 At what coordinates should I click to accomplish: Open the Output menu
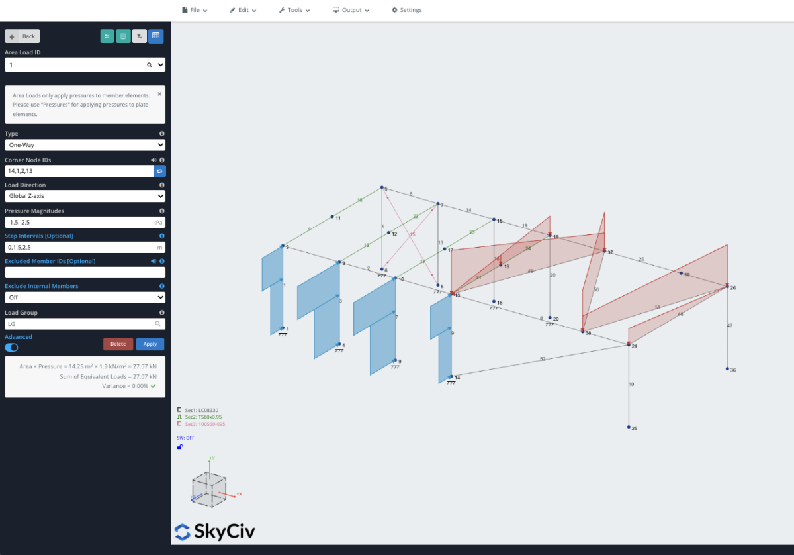coord(351,10)
